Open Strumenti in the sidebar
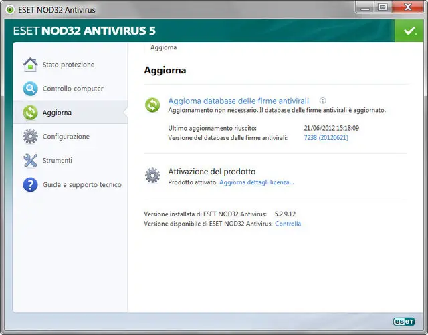428x335 pixels. click(x=70, y=160)
